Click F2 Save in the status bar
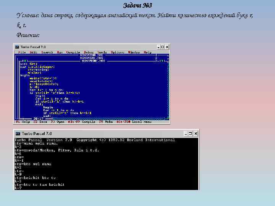The image size is (275, 206). (40, 122)
